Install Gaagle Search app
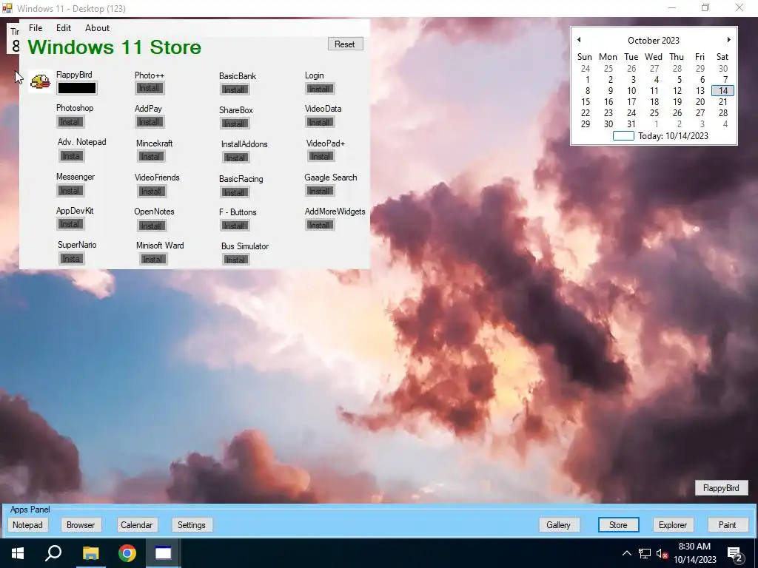 [x=320, y=191]
